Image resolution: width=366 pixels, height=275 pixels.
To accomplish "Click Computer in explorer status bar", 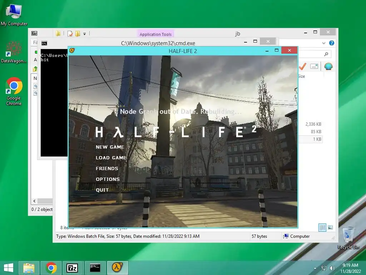I will point(296,236).
